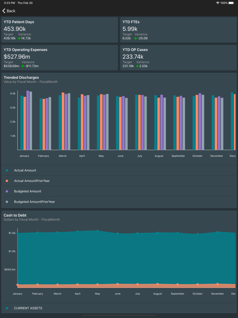Open the YTD Operating Expenses card

click(x=59, y=58)
